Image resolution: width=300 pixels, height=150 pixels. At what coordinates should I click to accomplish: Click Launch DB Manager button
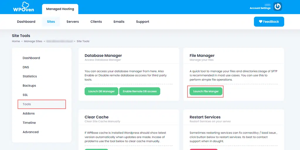101,91
